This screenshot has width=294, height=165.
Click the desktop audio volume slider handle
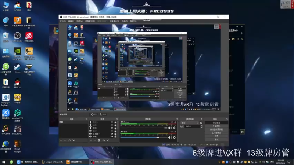point(158,137)
